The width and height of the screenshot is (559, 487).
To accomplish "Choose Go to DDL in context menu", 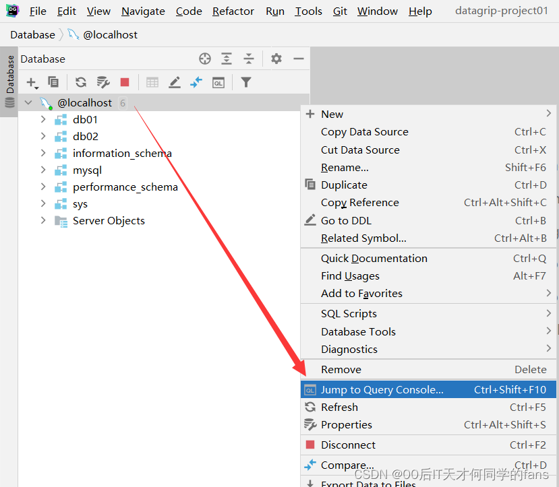I will [x=428, y=220].
